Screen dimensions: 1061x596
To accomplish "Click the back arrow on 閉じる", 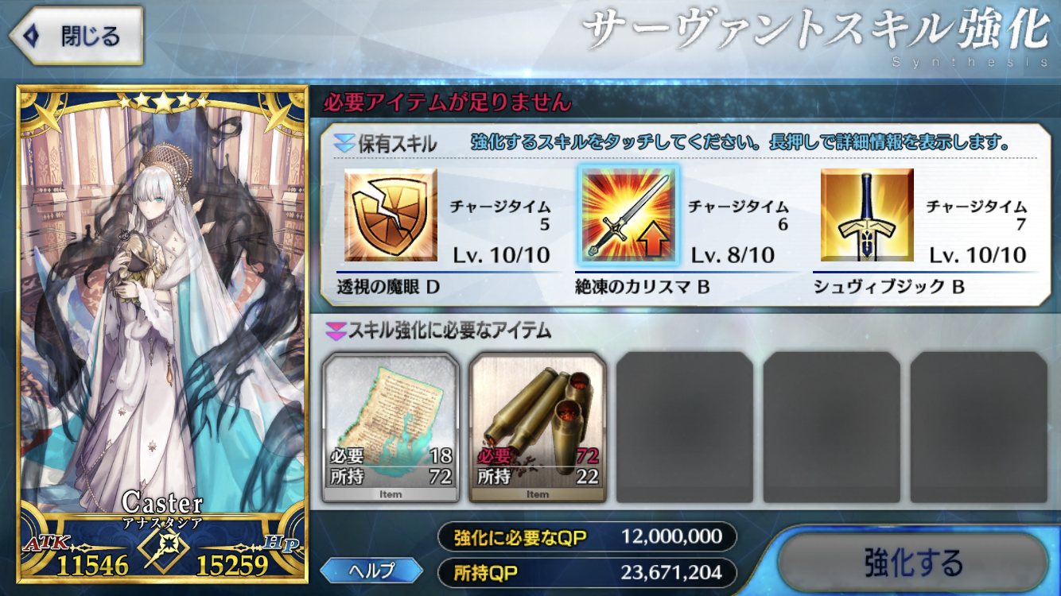I will [x=33, y=36].
